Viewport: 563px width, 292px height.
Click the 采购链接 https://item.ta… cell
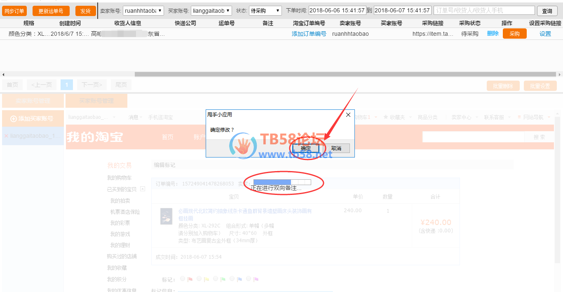tap(433, 34)
